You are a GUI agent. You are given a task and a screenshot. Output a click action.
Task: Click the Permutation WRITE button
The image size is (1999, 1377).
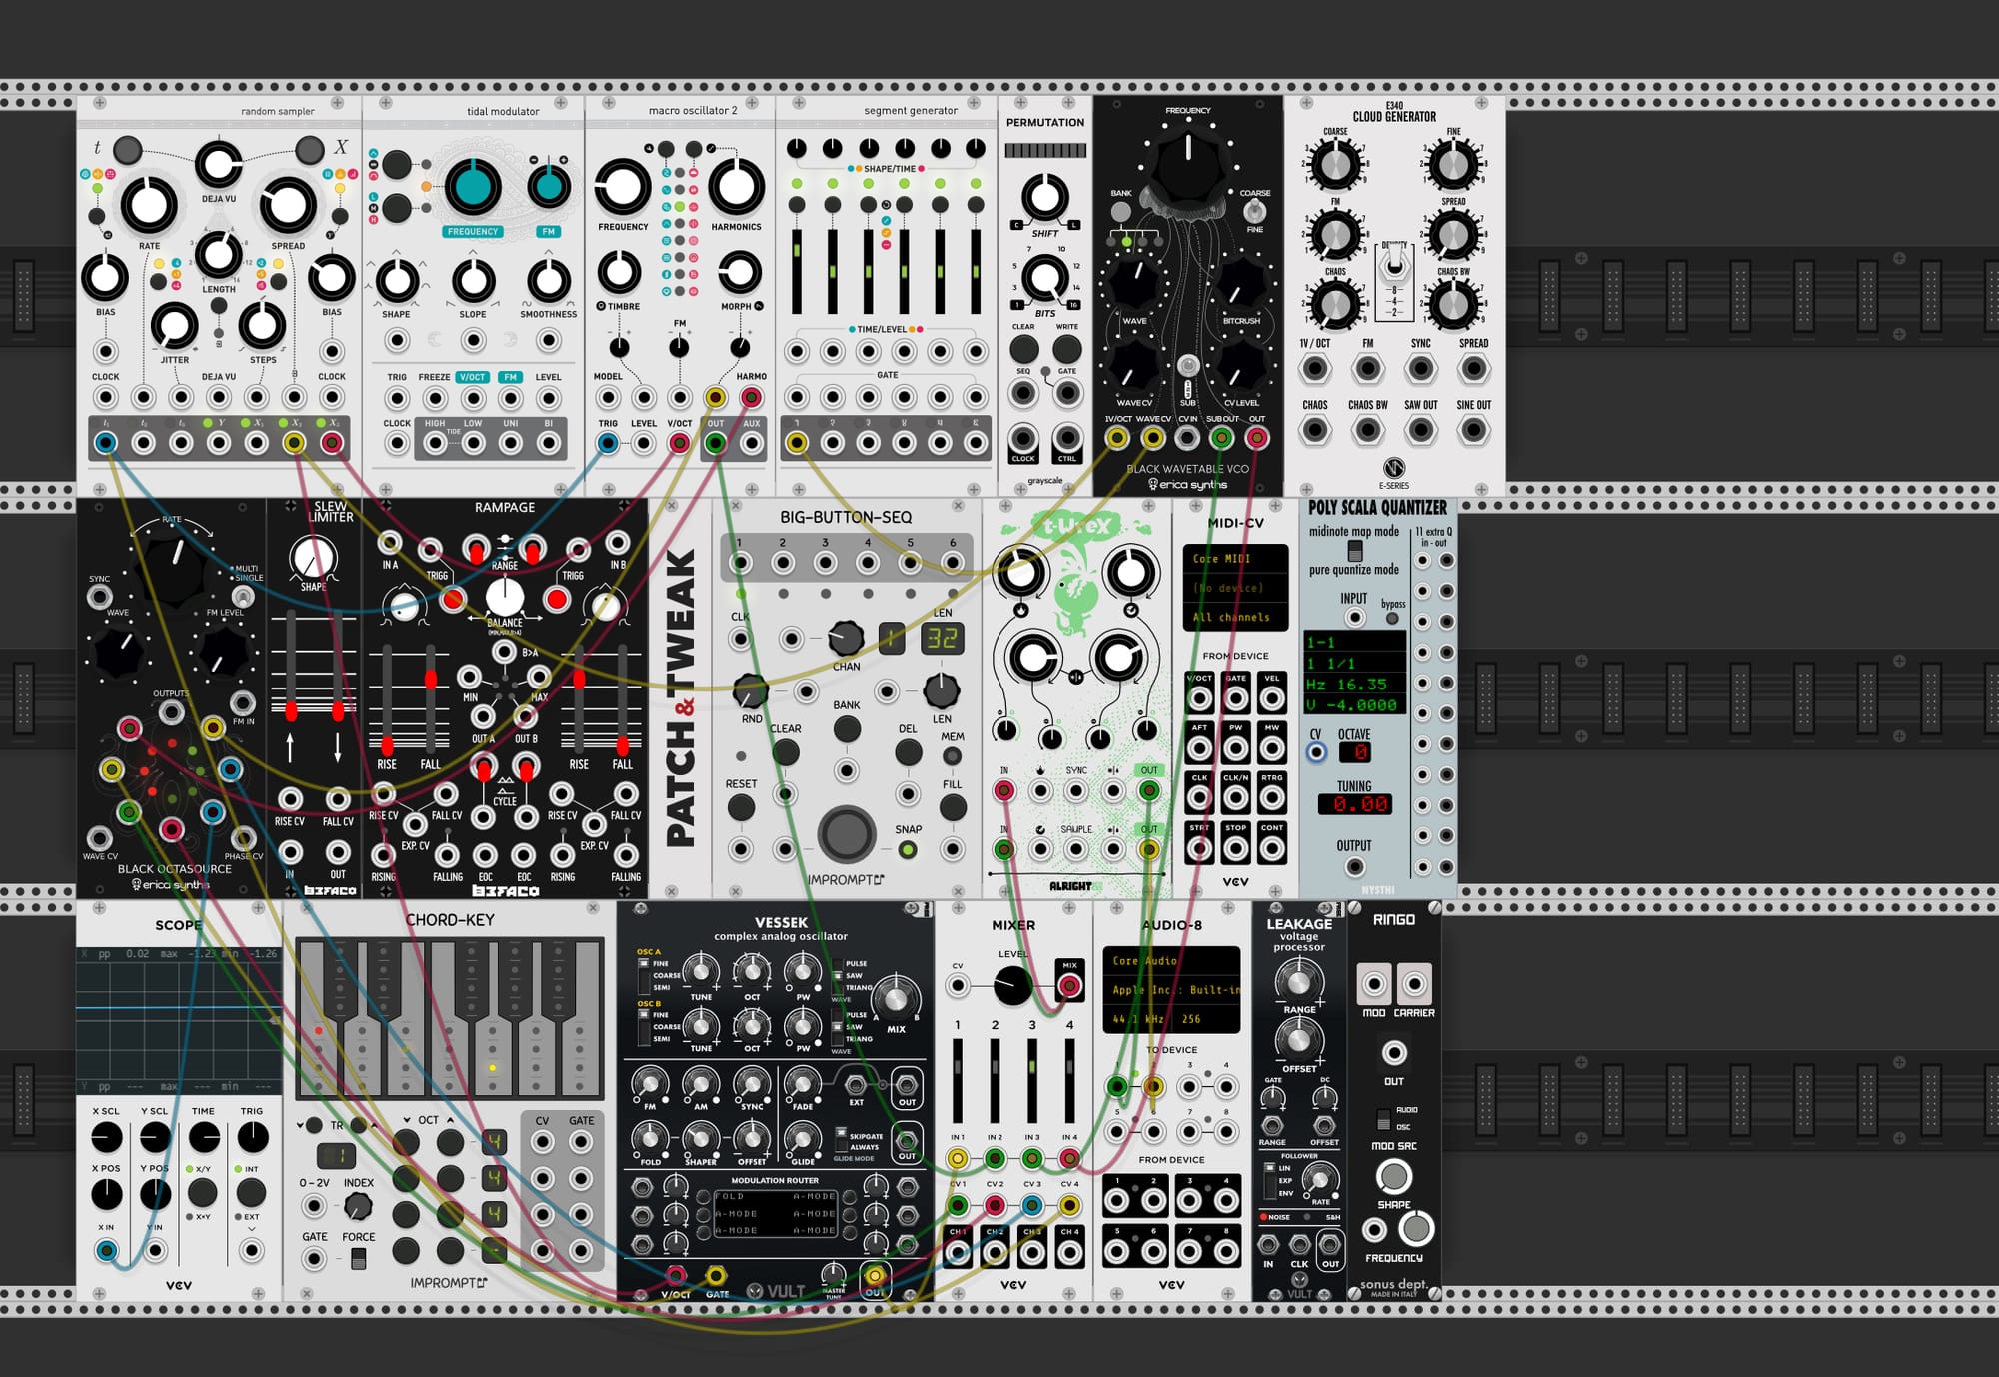click(1067, 349)
